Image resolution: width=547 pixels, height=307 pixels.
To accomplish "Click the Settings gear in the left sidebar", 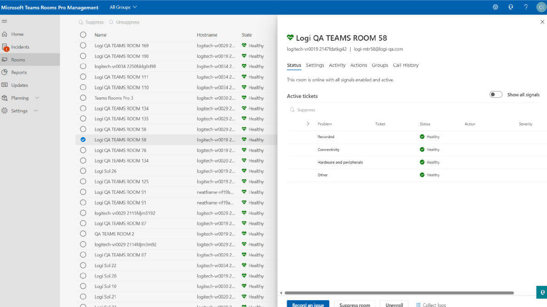I will pyautogui.click(x=5, y=110).
